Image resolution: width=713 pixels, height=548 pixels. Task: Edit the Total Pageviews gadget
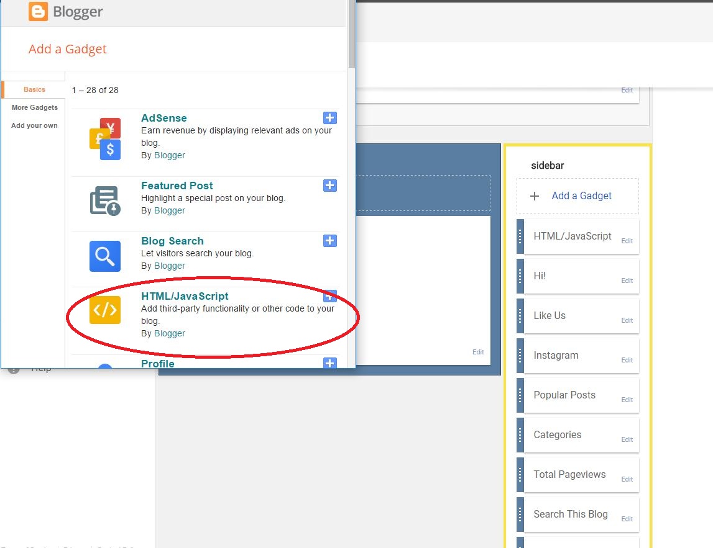click(x=627, y=480)
